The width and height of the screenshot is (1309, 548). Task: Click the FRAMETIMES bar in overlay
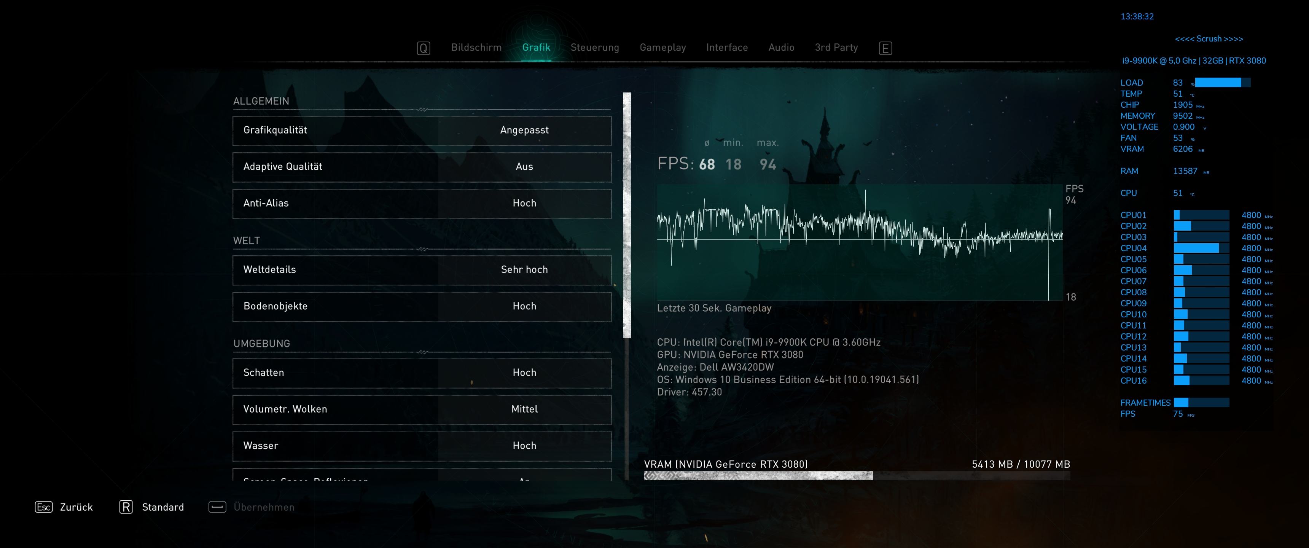[1201, 403]
